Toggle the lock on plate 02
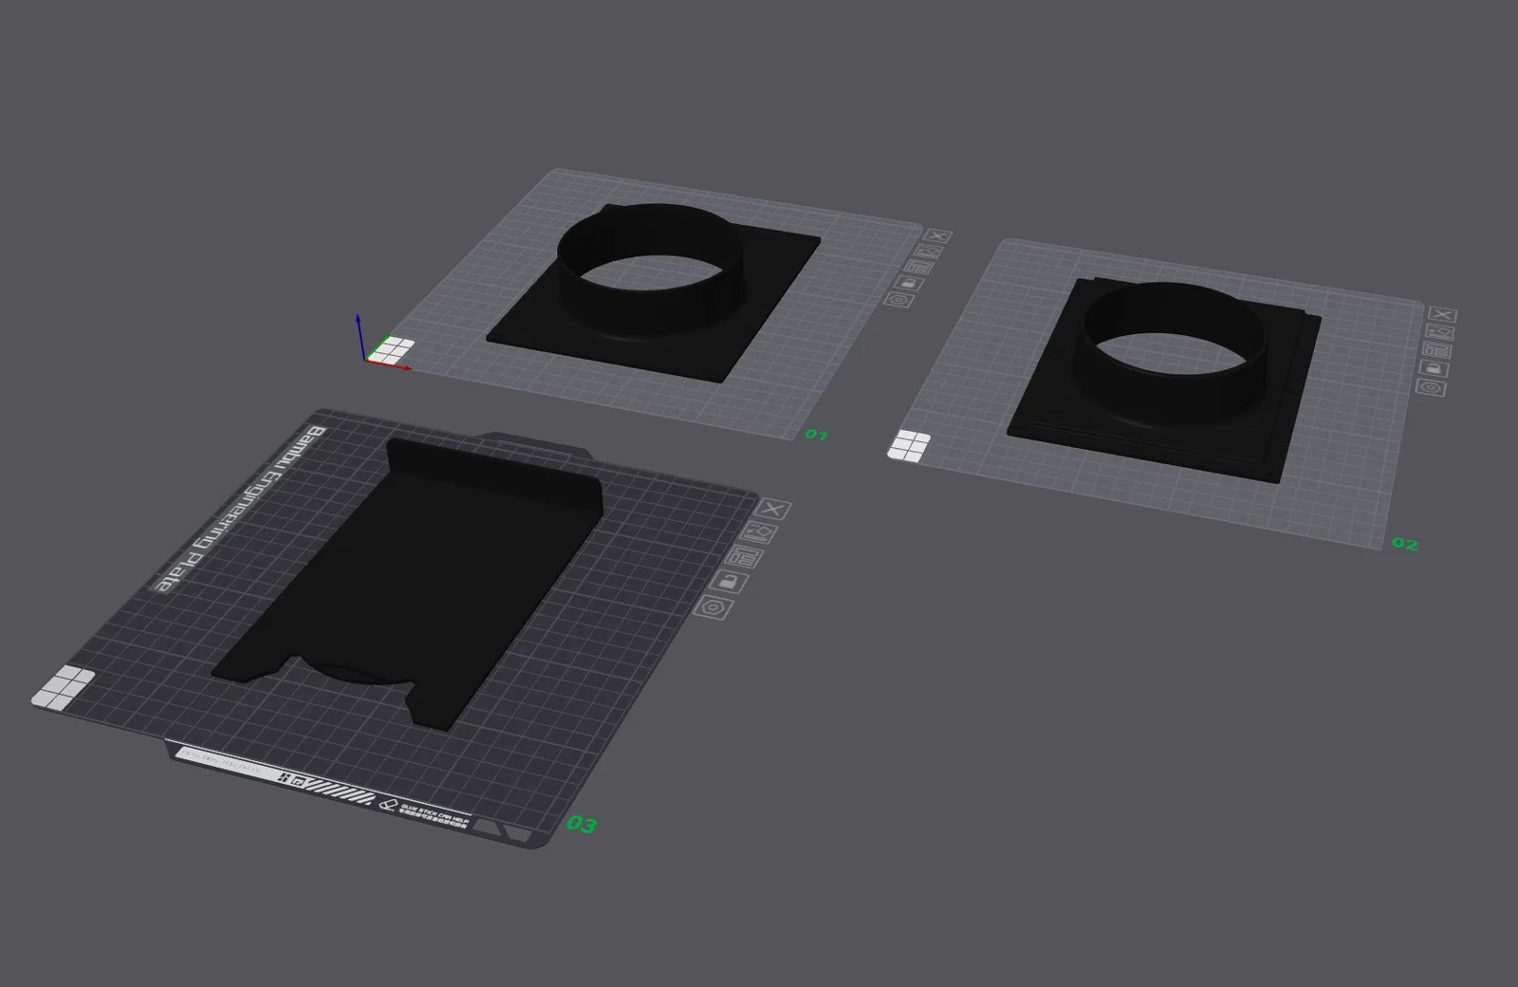The width and height of the screenshot is (1518, 987). click(1434, 368)
